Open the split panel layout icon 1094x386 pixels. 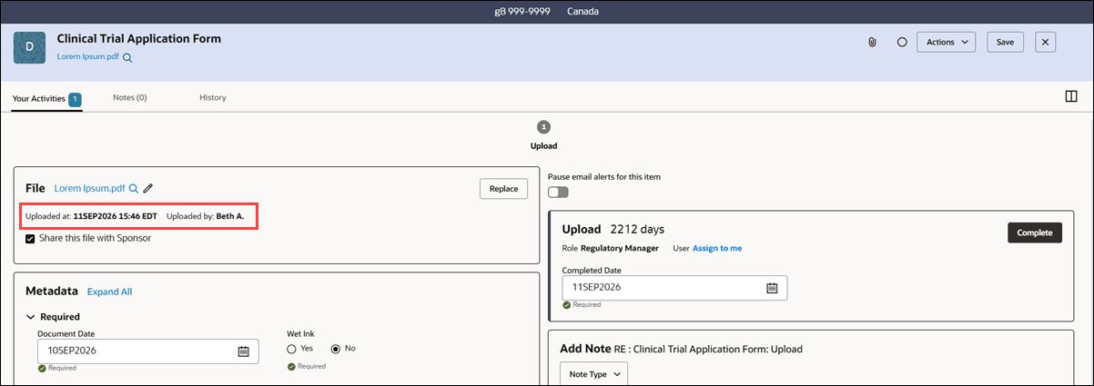pos(1071,96)
